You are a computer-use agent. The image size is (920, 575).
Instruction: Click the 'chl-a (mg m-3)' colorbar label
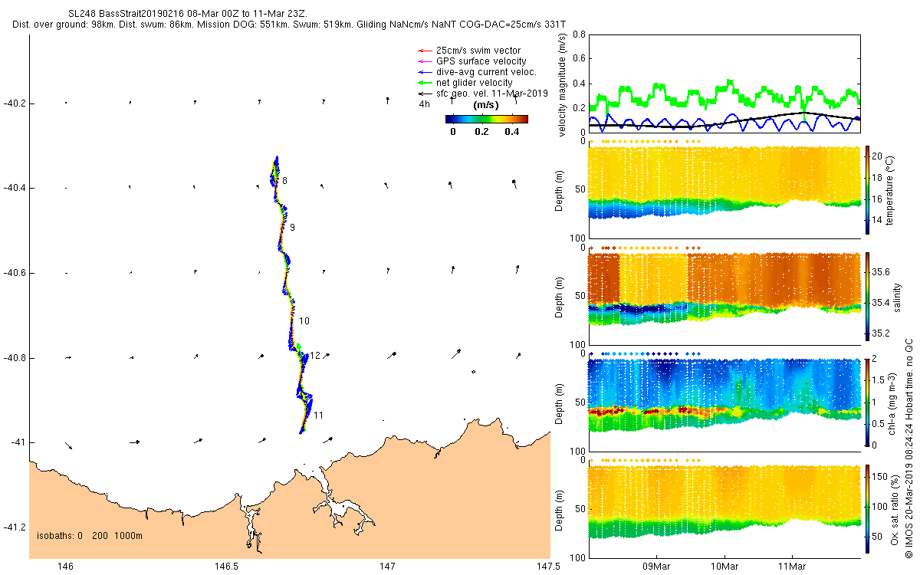tap(892, 402)
